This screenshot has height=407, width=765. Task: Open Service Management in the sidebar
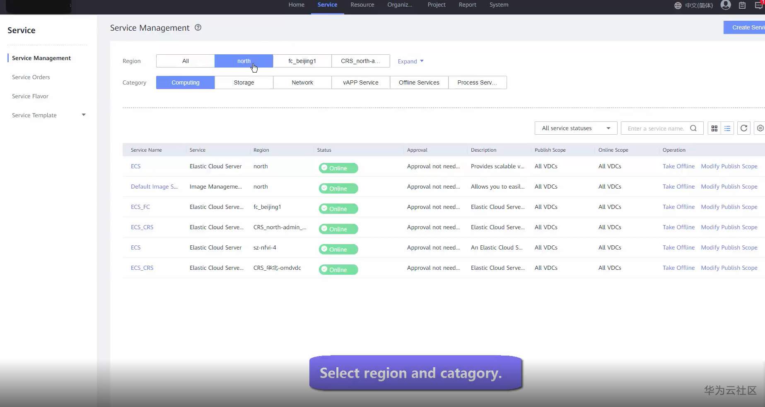click(41, 58)
